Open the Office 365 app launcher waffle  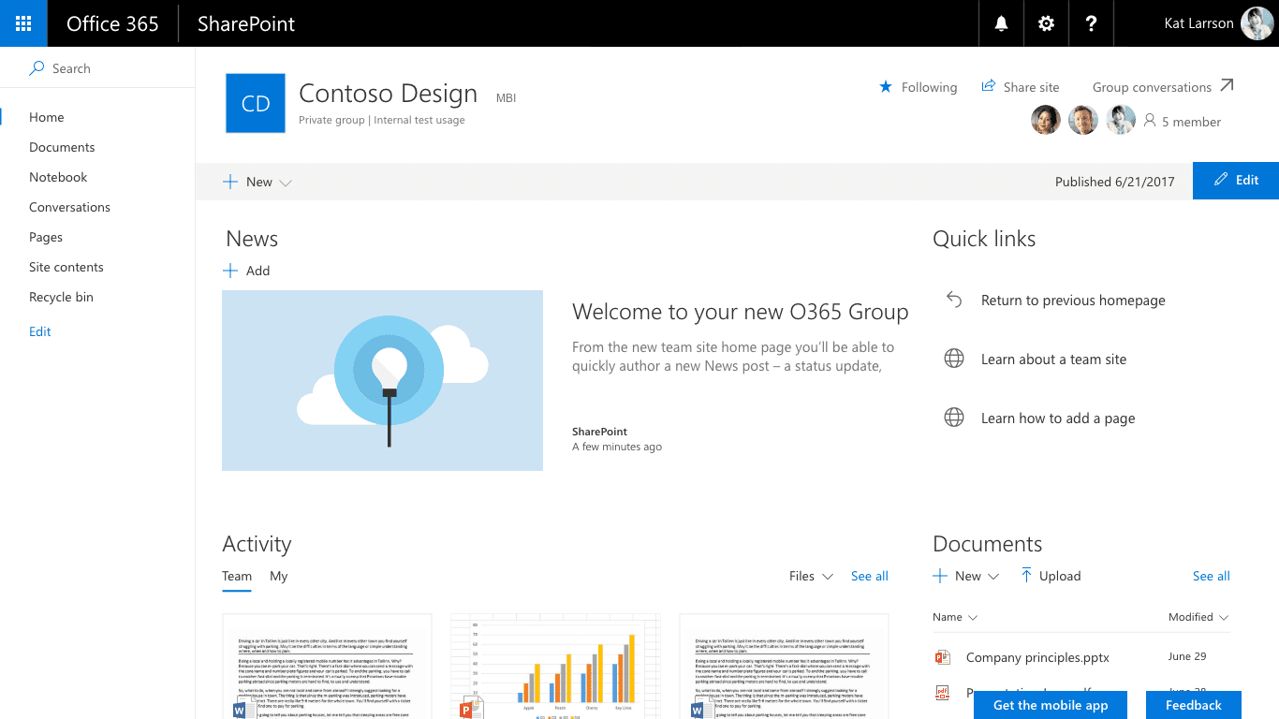[x=23, y=23]
